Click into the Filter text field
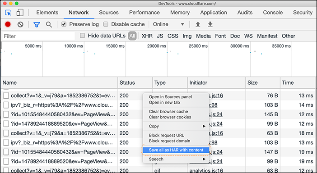This screenshot has width=317, height=173. coord(38,36)
